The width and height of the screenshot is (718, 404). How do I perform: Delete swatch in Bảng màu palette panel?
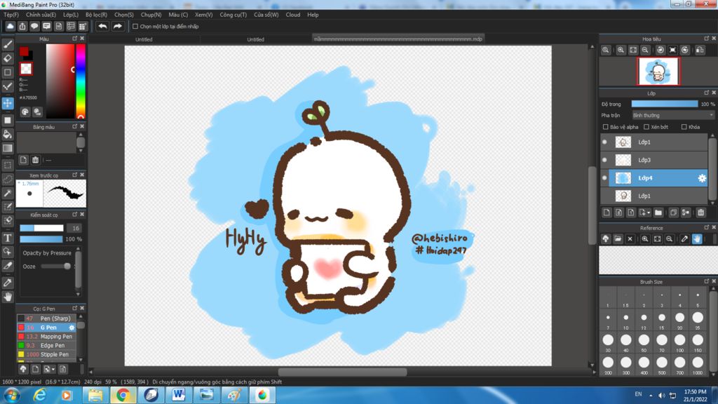(35, 160)
